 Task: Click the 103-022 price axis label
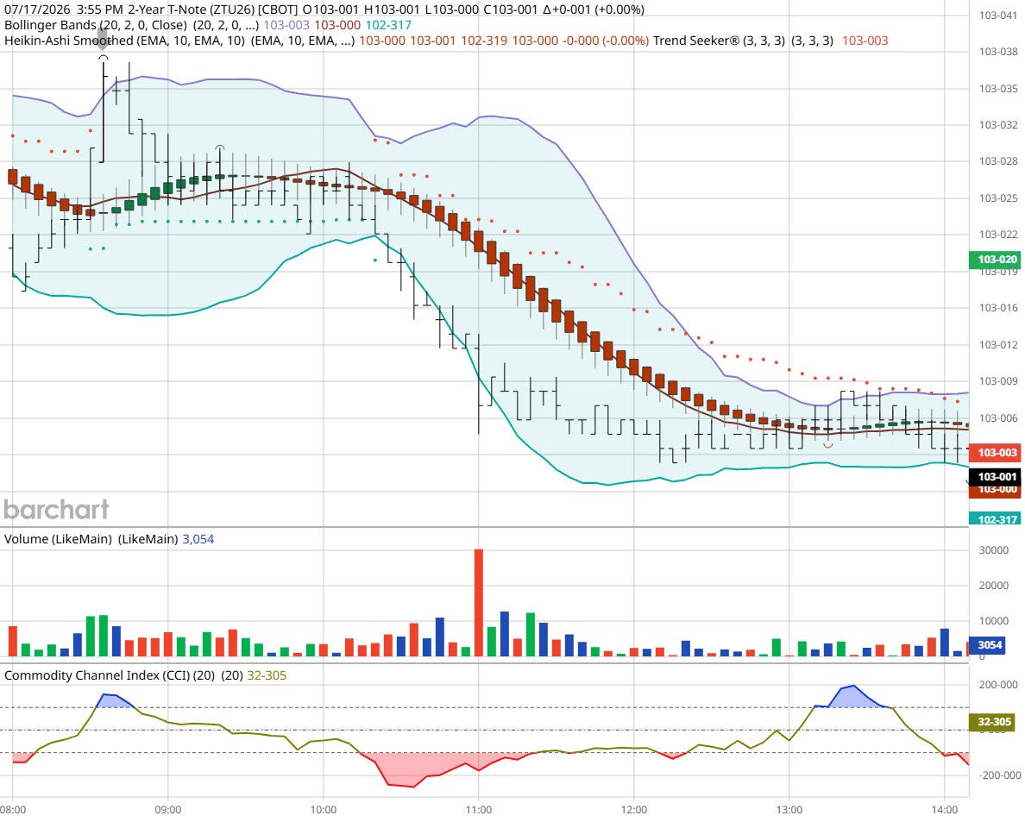tap(998, 234)
